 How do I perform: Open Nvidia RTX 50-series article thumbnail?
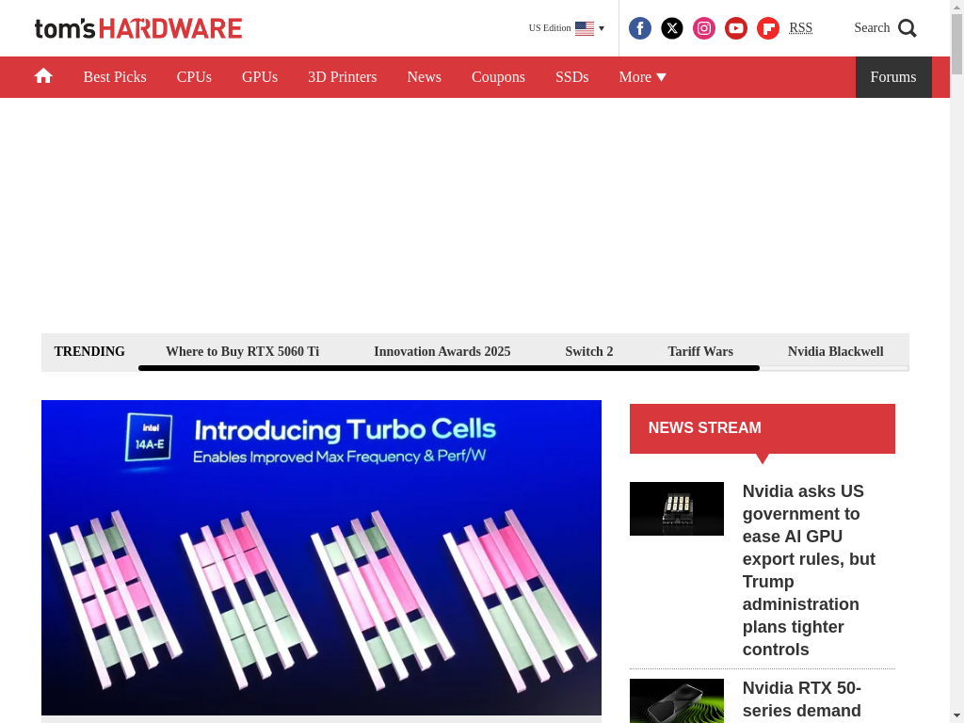(676, 700)
